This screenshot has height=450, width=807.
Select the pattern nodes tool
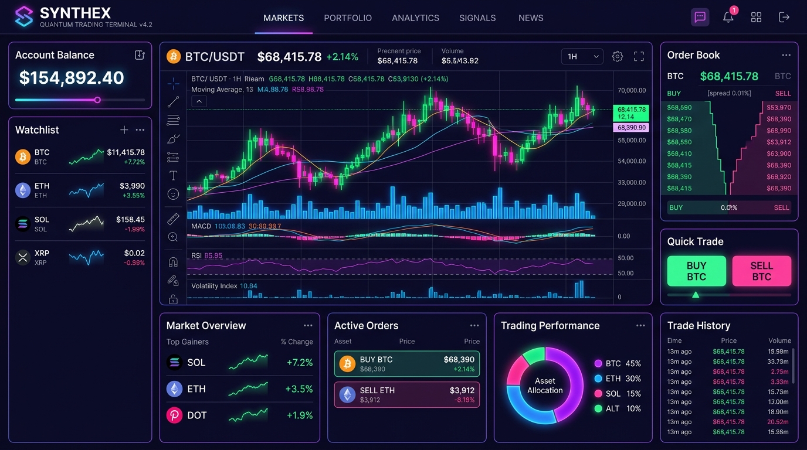[173, 157]
